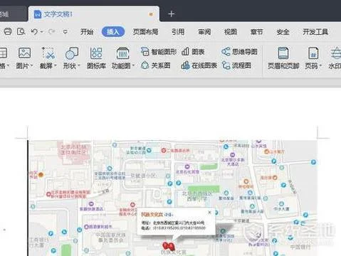The image size is (341, 256).
Task: Close the map info popup
Action: tap(209, 213)
